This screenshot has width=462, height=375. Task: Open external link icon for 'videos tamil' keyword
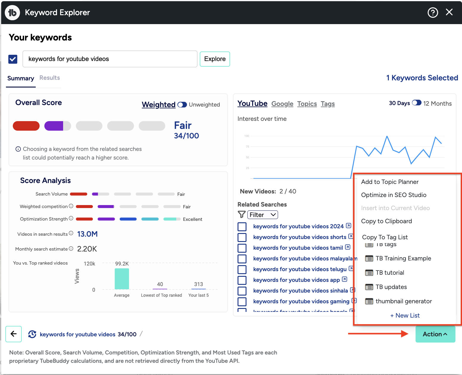point(348,247)
